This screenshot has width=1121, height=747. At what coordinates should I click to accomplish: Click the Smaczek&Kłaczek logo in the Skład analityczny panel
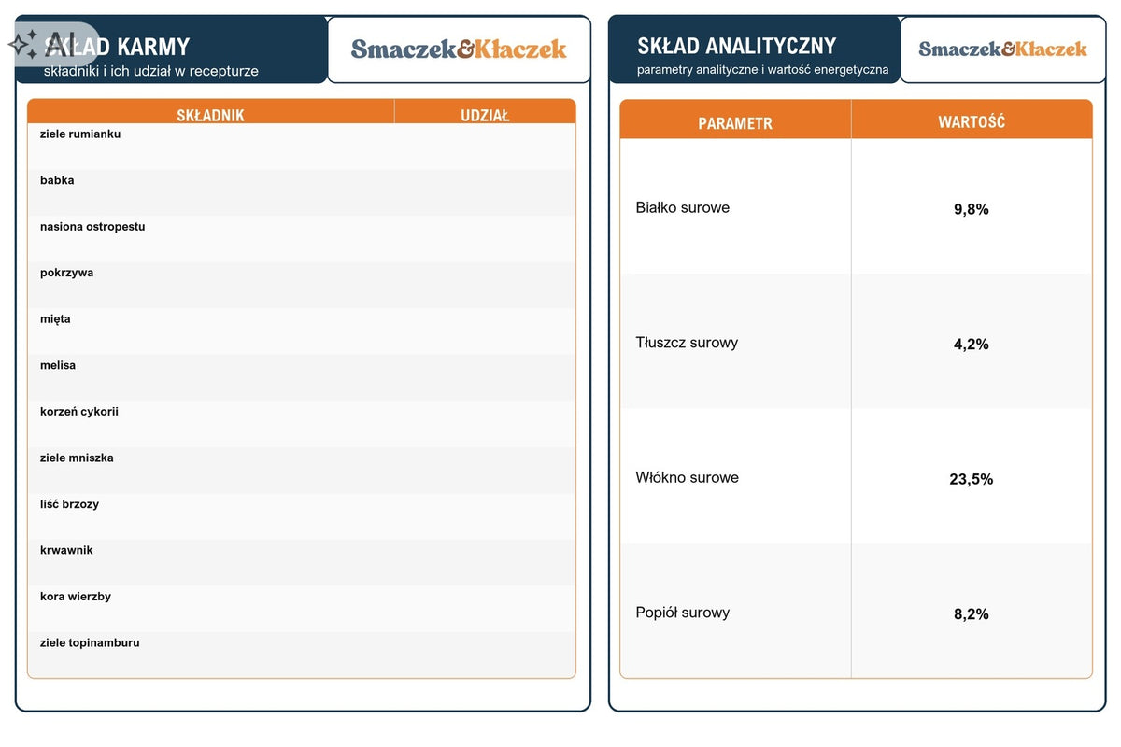tap(1002, 49)
